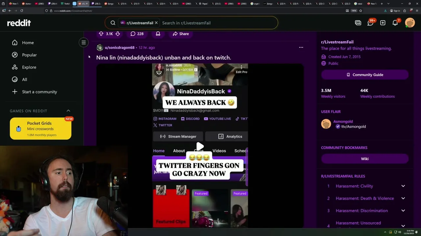Open the Community Guide
This screenshot has height=236, width=421.
tap(365, 75)
